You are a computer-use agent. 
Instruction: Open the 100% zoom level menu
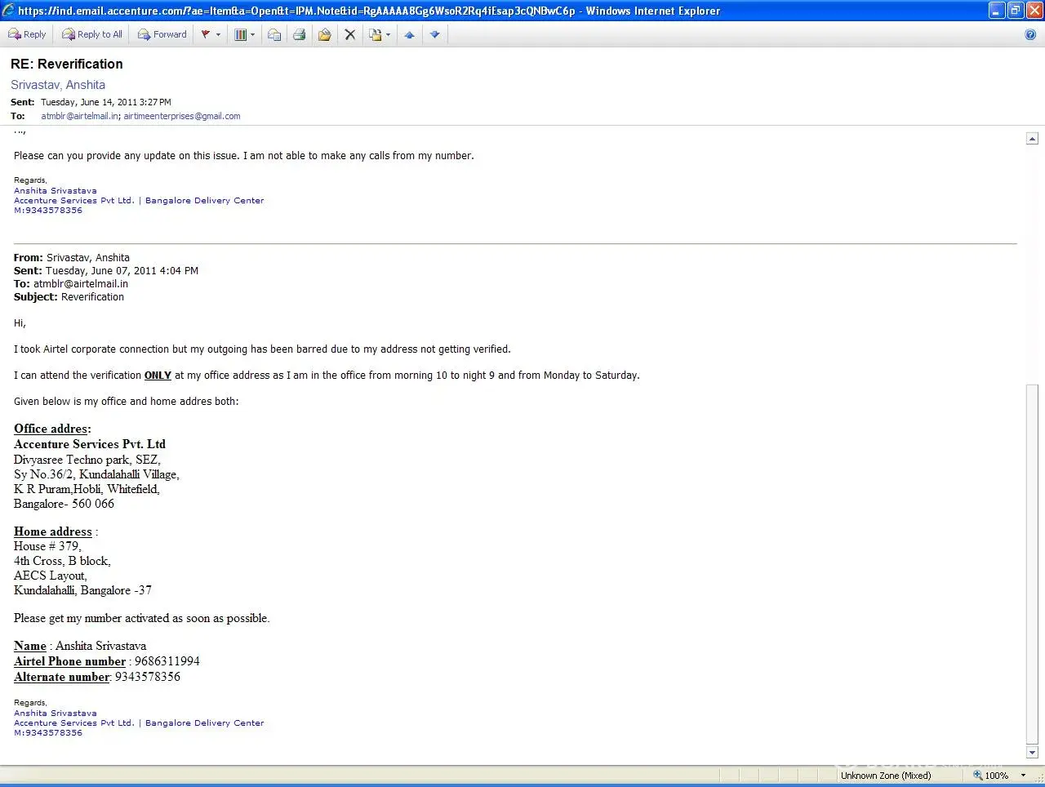pos(1022,776)
